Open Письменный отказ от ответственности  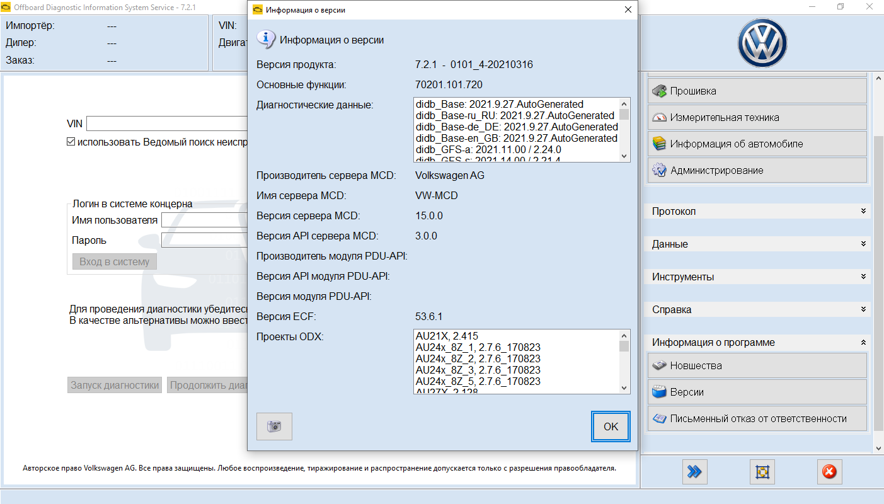(x=757, y=418)
